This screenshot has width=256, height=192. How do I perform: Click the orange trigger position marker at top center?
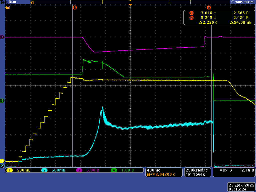(130, 5)
